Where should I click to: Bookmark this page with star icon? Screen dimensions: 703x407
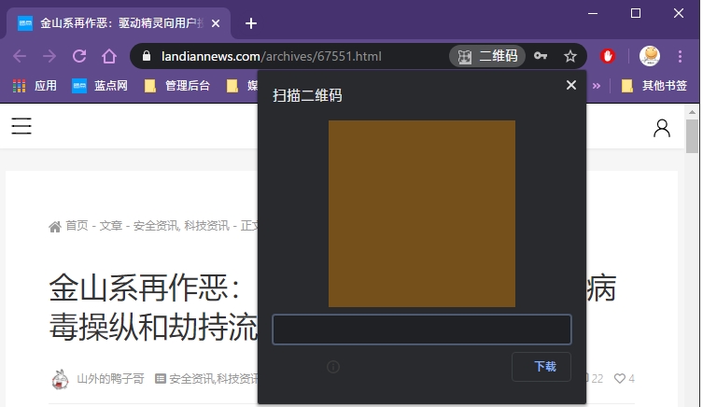(569, 56)
